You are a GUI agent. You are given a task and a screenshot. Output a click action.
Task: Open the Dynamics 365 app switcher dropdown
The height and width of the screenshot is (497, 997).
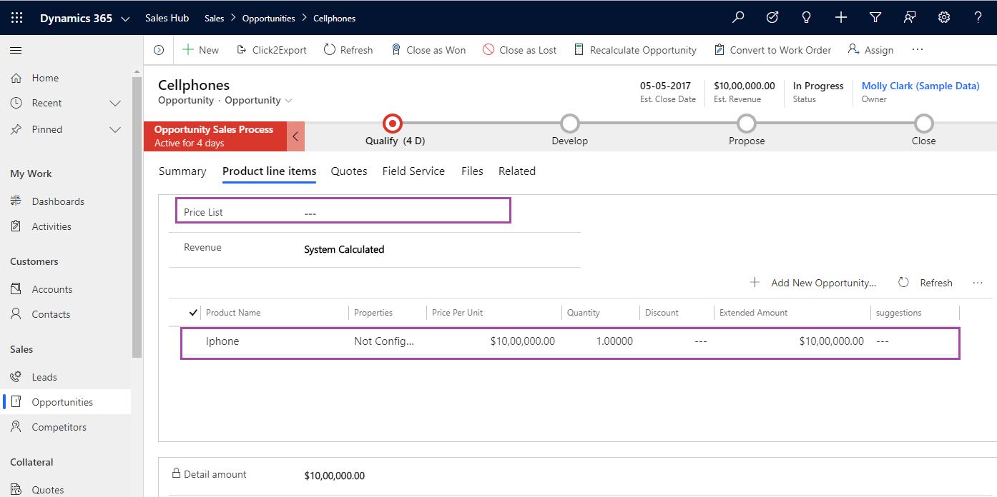coord(126,19)
